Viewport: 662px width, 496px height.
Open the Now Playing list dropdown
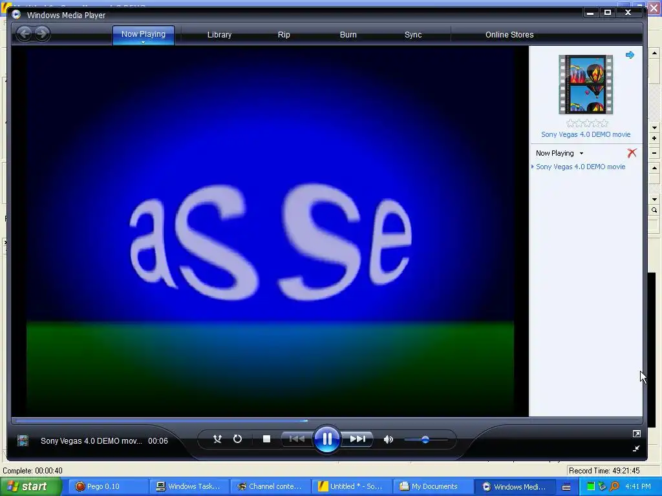pos(581,153)
